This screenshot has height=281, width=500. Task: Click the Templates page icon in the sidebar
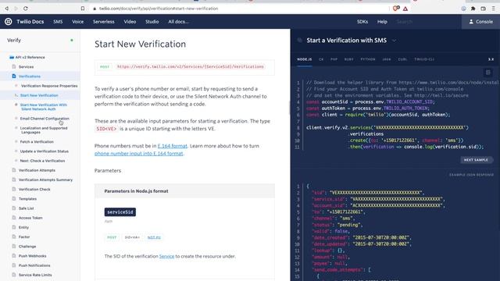[14, 198]
